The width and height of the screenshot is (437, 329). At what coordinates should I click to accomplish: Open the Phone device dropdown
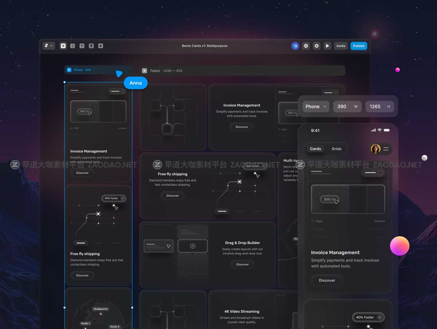click(316, 106)
